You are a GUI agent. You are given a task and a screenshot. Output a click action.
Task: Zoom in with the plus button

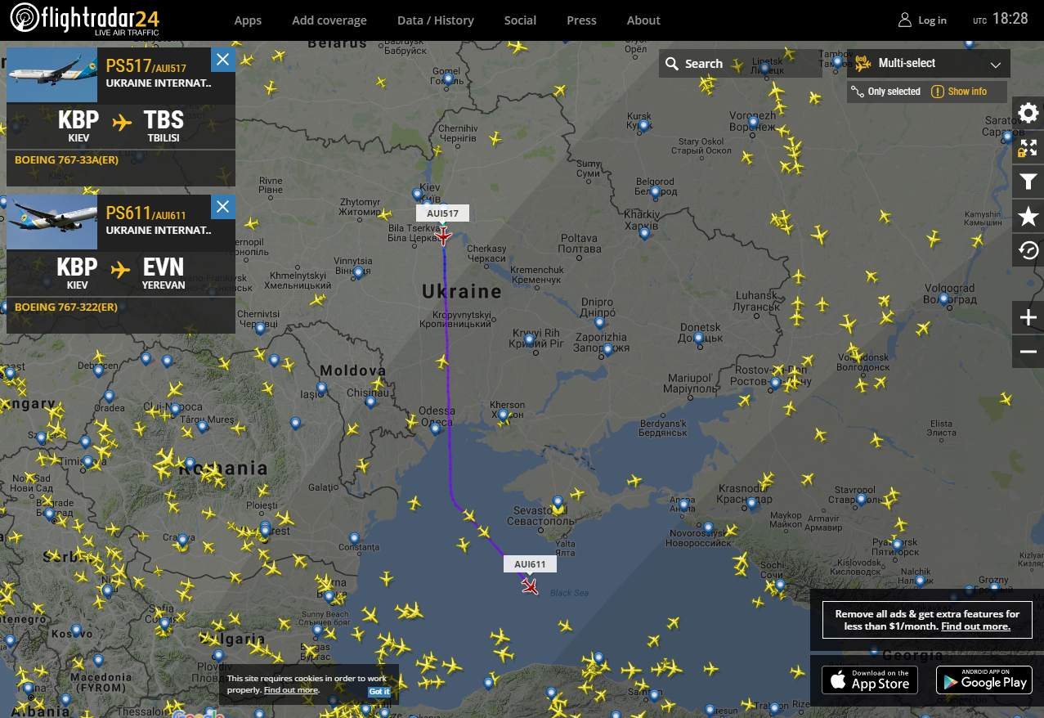coord(1028,317)
